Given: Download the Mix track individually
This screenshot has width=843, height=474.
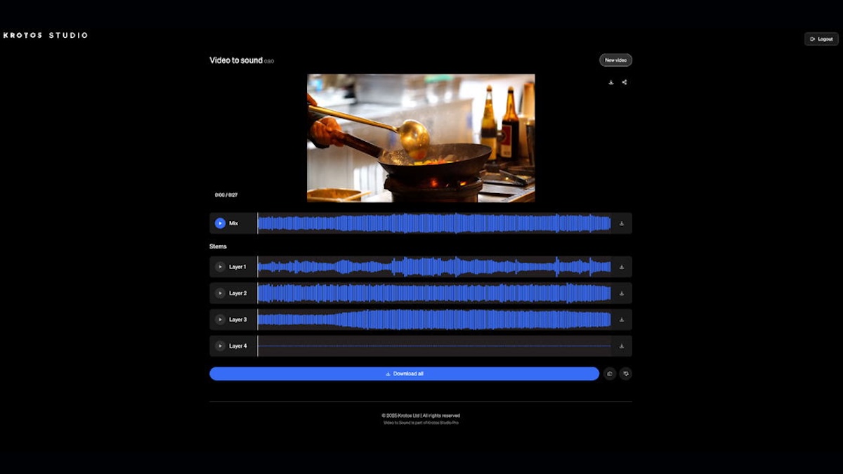Looking at the screenshot, I should (621, 223).
